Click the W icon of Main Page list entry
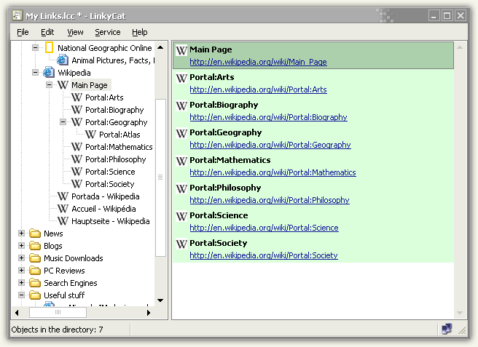478x347 pixels. (181, 50)
